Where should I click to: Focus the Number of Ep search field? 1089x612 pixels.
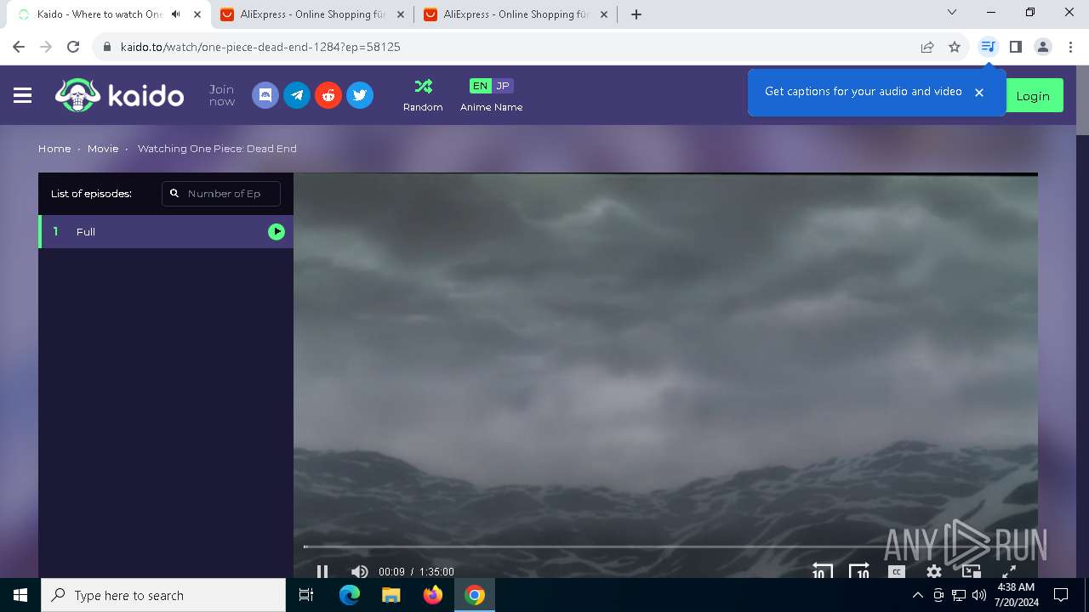[x=221, y=194]
